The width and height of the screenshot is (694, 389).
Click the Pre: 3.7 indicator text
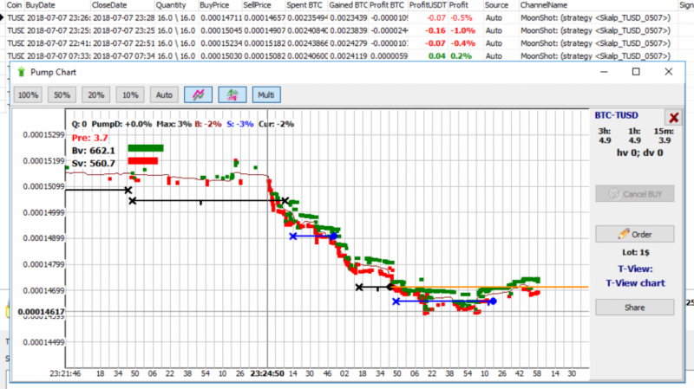tap(90, 138)
